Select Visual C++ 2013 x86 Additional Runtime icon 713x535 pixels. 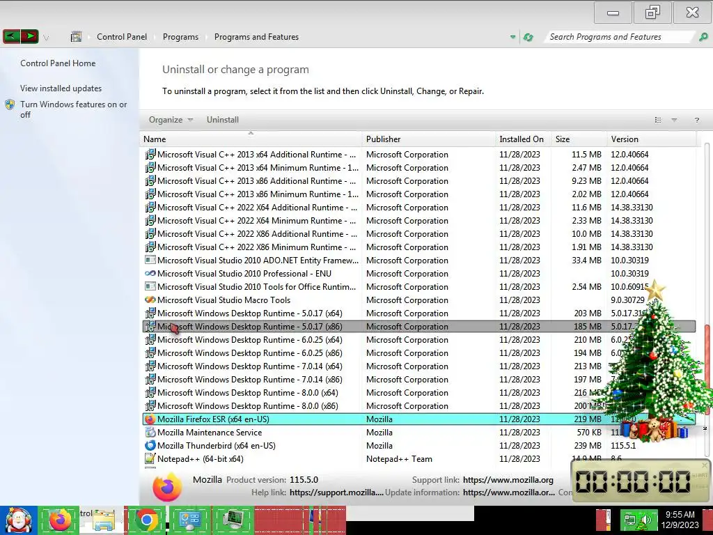click(150, 180)
